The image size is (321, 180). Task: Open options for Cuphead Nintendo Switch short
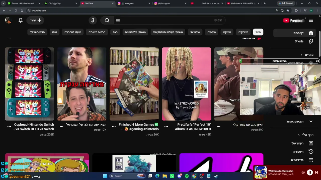tap(9, 126)
